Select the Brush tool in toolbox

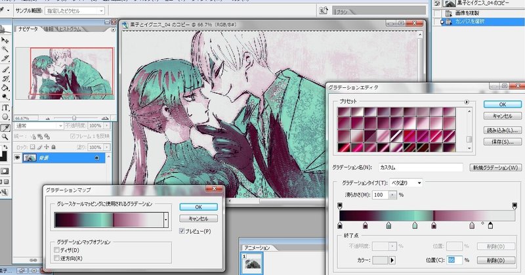tap(5, 70)
